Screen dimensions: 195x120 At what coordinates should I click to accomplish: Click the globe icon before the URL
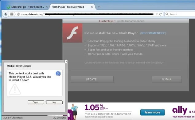(x=18, y=14)
